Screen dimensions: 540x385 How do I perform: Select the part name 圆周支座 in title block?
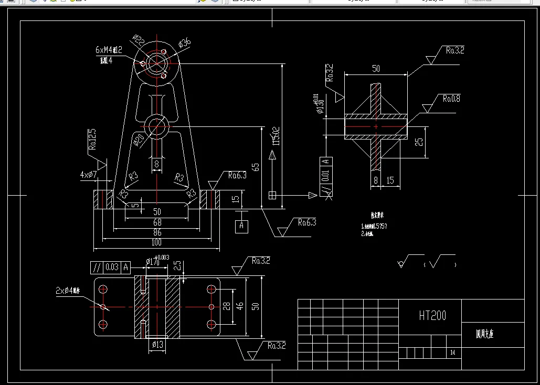point(484,334)
